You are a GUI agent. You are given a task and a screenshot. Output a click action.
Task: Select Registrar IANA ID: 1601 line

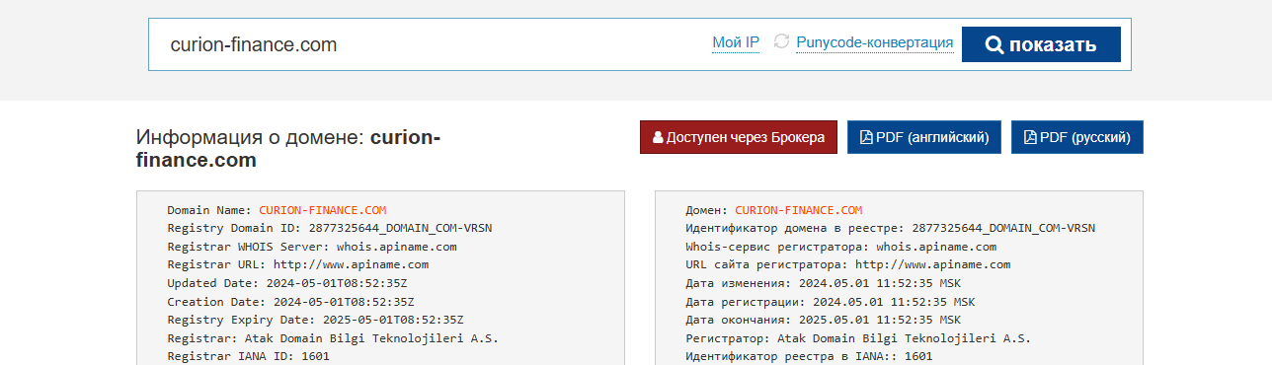[248, 356]
